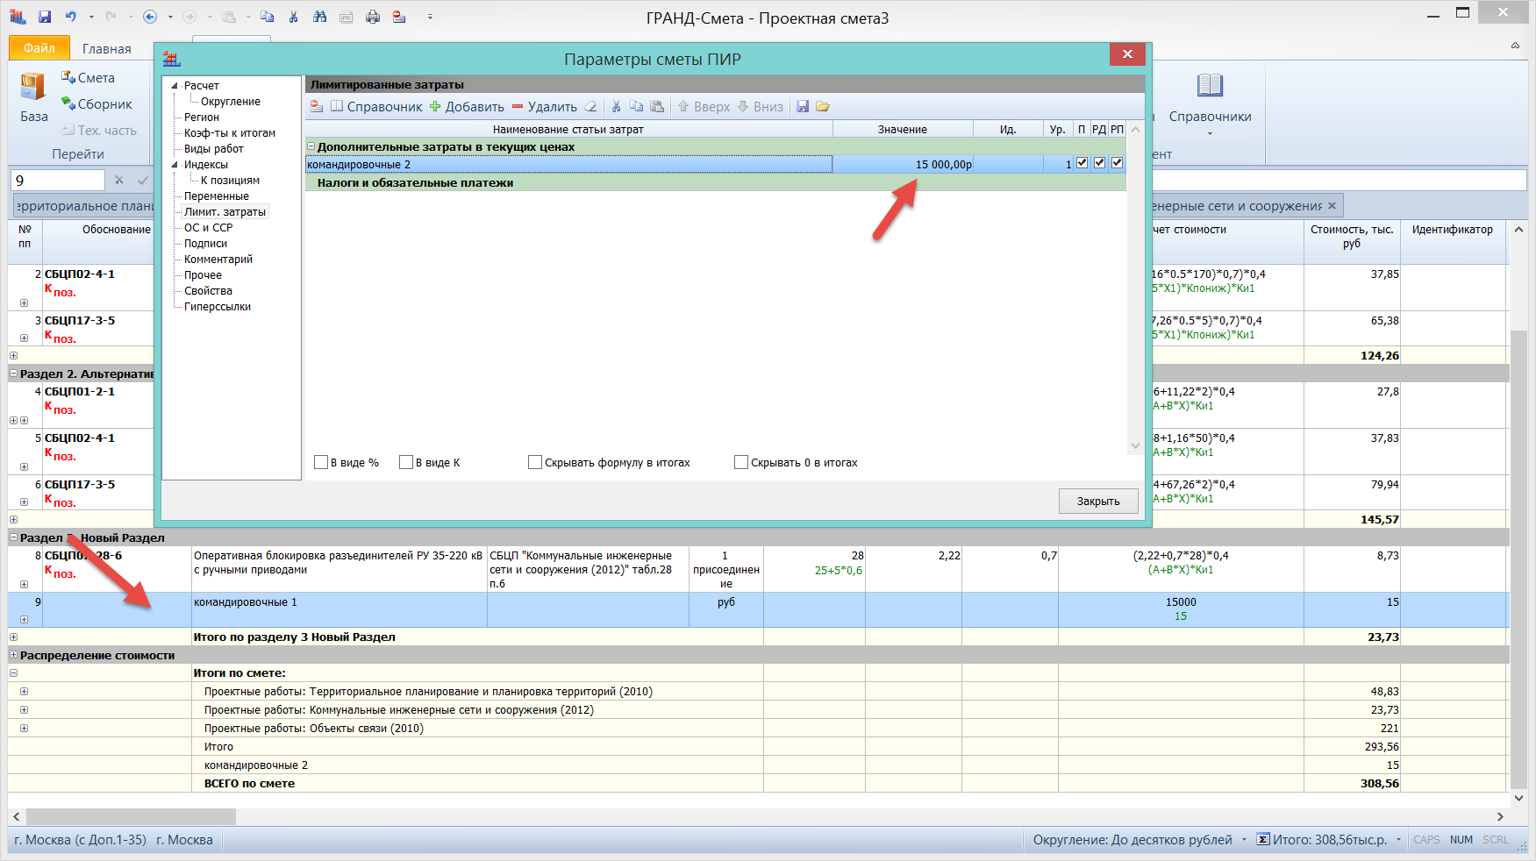Toggle 'Скрывать 0 в итогах' checkbox
Viewport: 1536px width, 861px height.
(x=741, y=462)
